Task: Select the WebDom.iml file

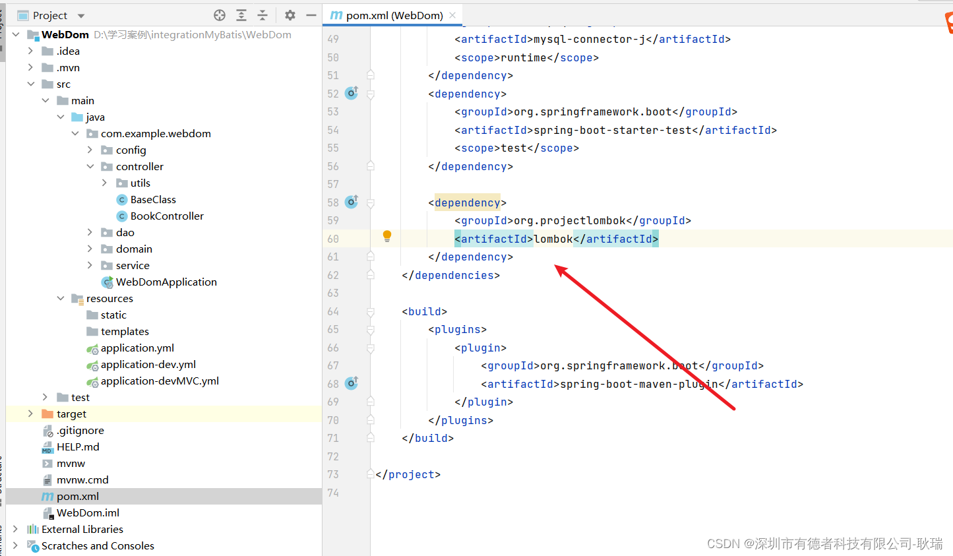Action: pyautogui.click(x=88, y=512)
